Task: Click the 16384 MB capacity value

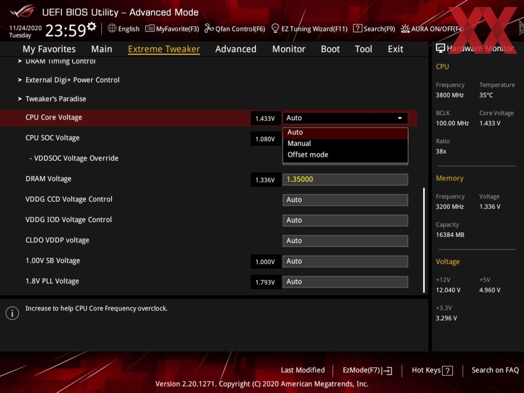Action: point(450,235)
